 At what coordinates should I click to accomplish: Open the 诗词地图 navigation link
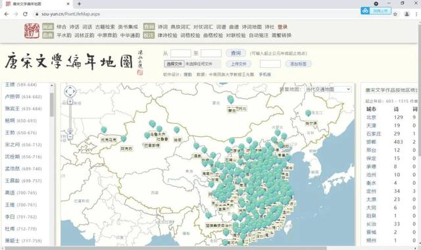pos(252,26)
